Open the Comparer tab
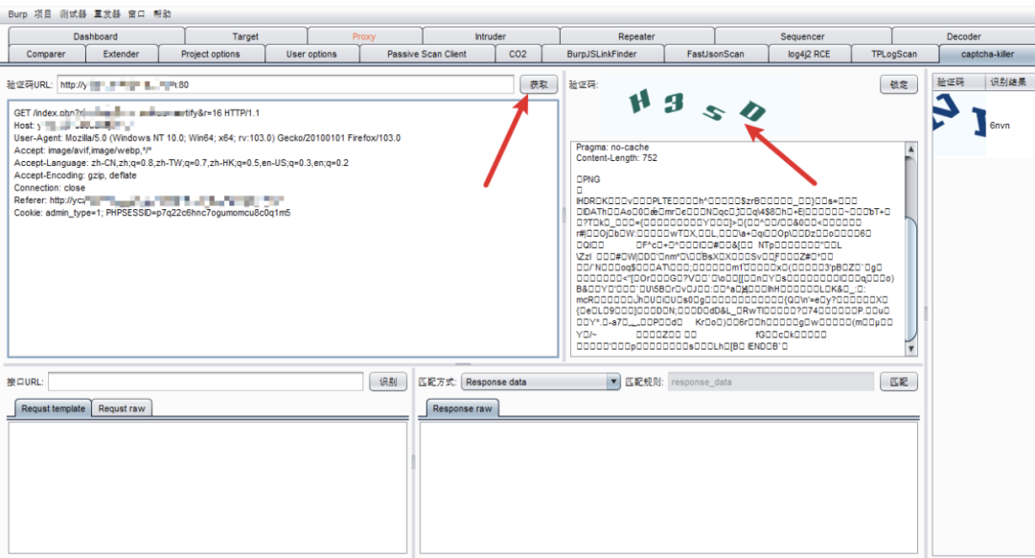Image resolution: width=1035 pixels, height=558 pixels. tap(46, 54)
